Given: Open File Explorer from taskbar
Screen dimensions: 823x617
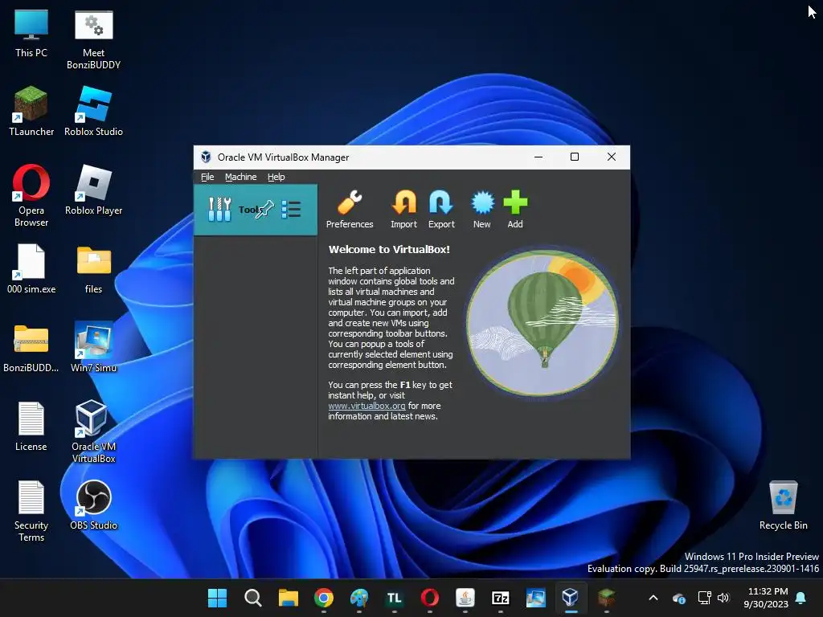Looking at the screenshot, I should pyautogui.click(x=289, y=598).
